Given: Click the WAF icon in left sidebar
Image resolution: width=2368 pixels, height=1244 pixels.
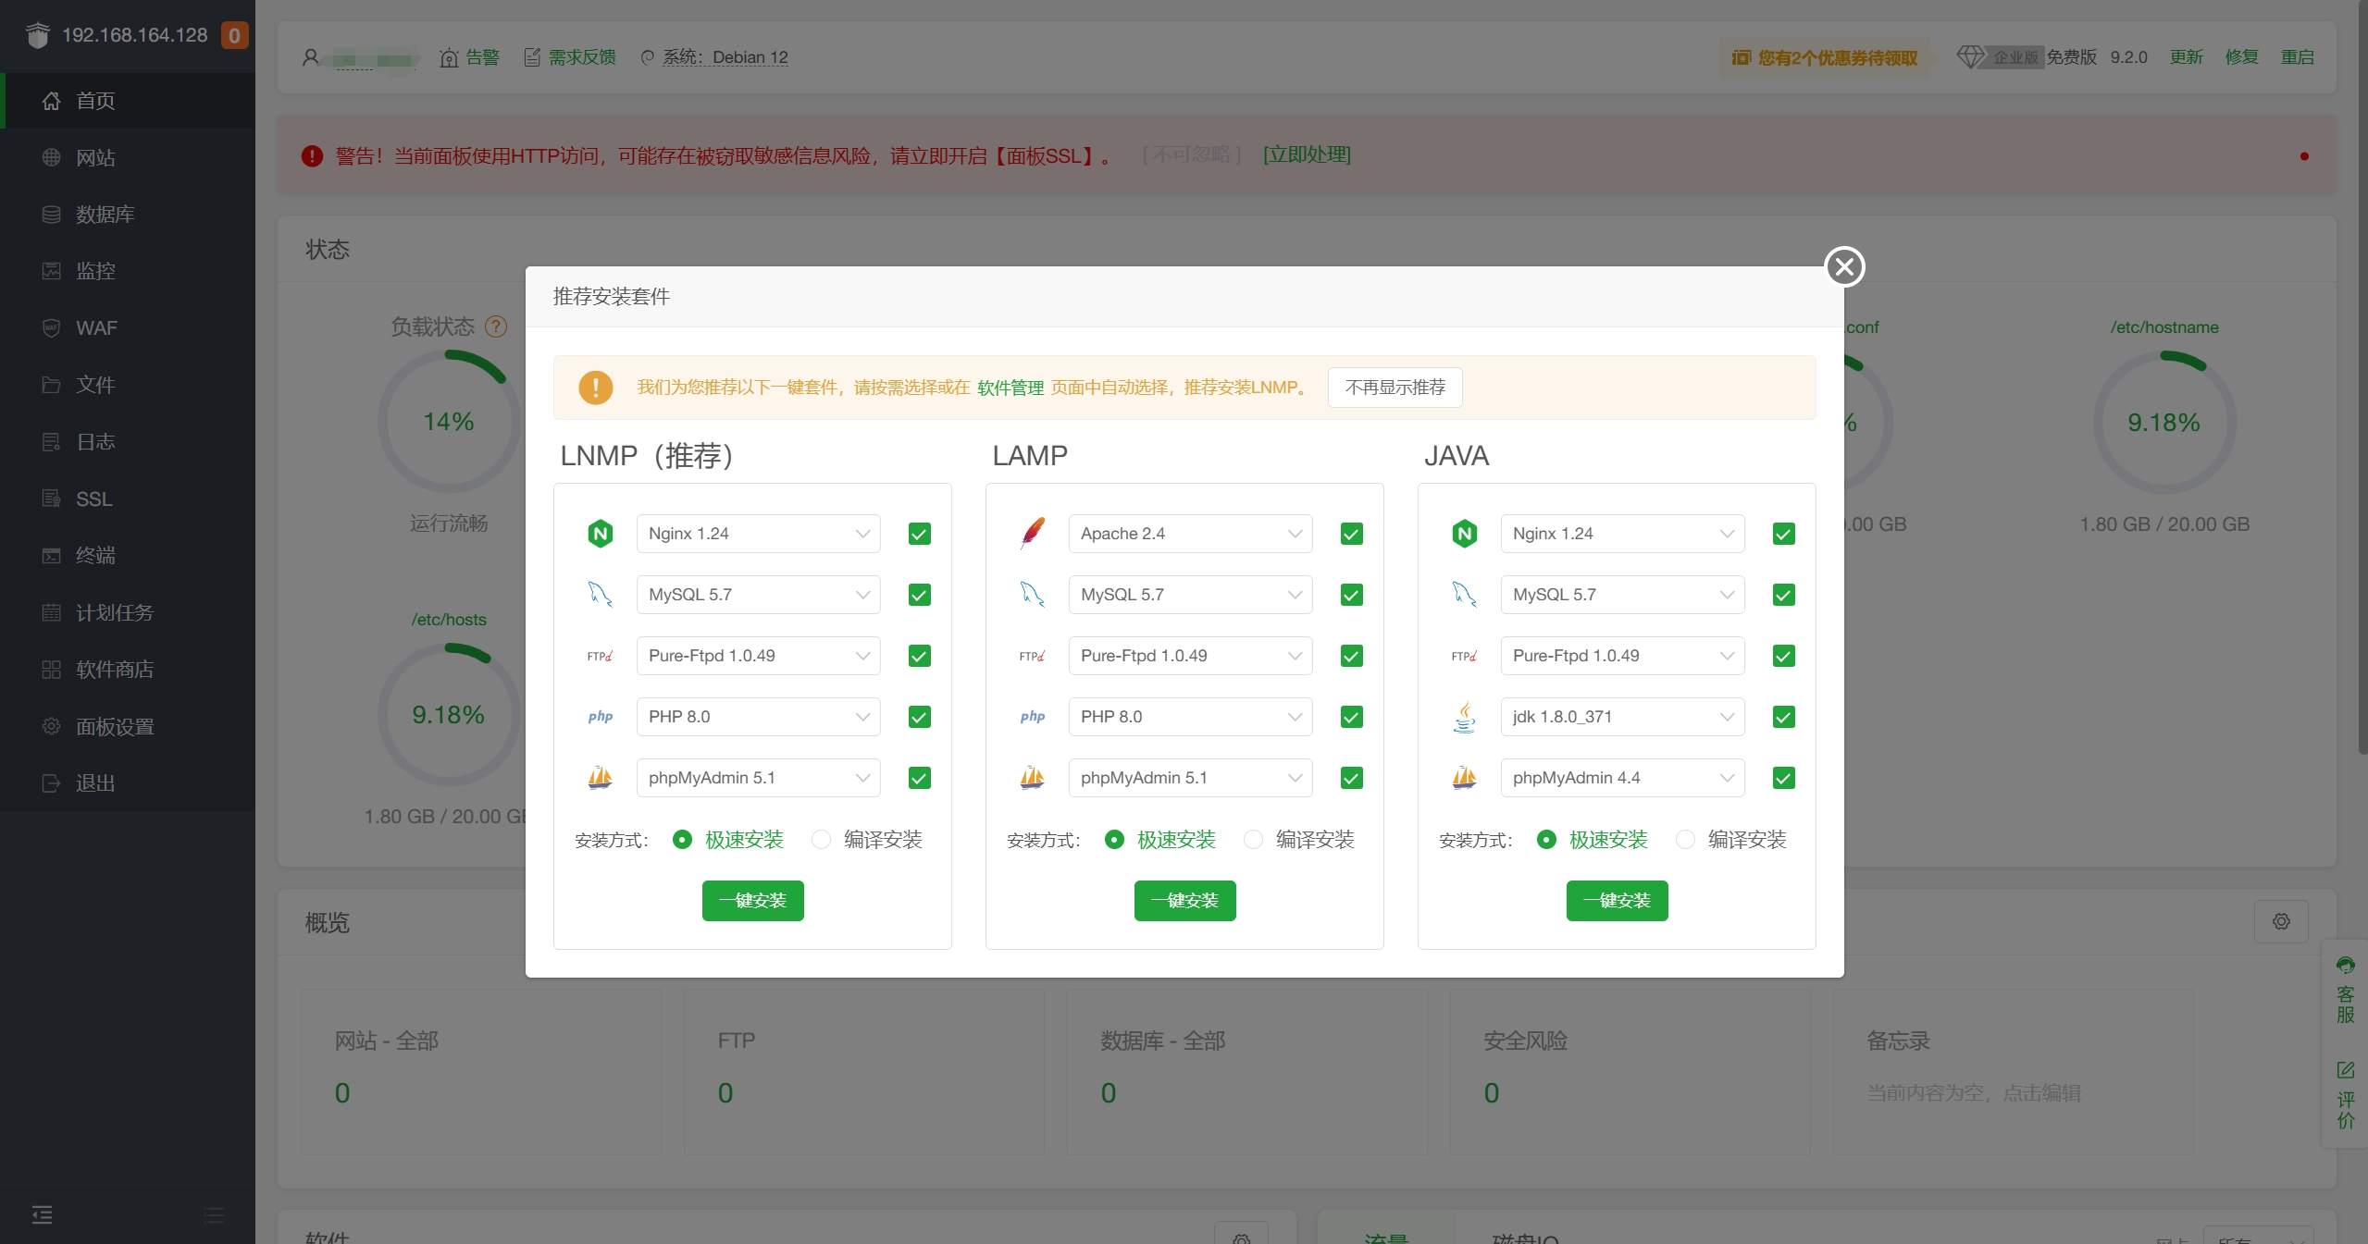Looking at the screenshot, I should (x=50, y=327).
